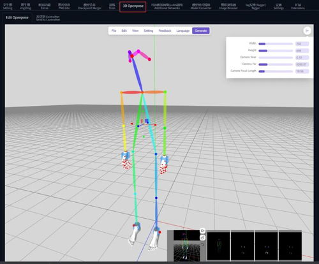Image resolution: width=319 pixels, height=264 pixels.
Task: Switch to the Send to ControlNet sub-tab
Action: tap(48, 18)
